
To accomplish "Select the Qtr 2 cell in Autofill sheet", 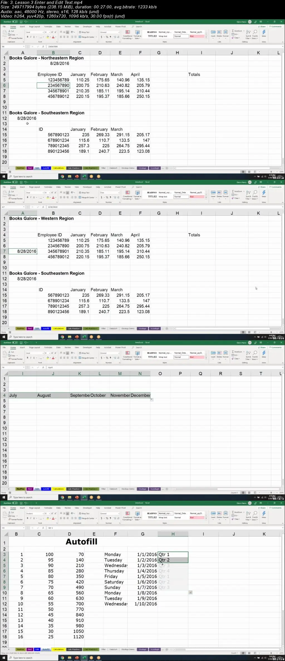I will pyautogui.click(x=173, y=560).
